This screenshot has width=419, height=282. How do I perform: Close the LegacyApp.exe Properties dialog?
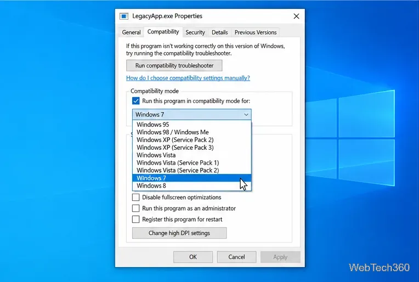[296, 16]
